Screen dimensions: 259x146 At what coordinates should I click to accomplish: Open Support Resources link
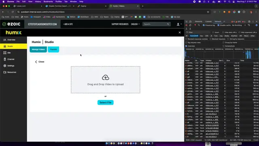120,24
